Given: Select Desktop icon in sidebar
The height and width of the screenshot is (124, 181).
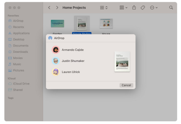Looking at the screenshot, I should (x=10, y=39).
